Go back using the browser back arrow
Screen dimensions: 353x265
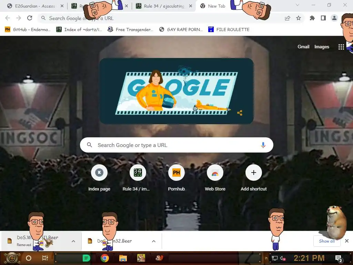tap(8, 18)
